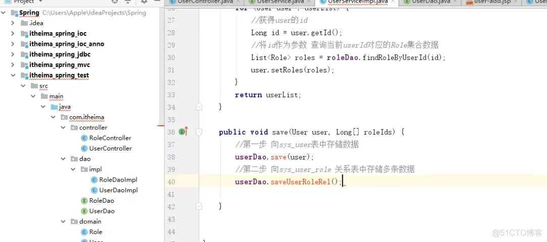This screenshot has width=547, height=242.
Task: Click 'userDao.save(user);' on line 38
Action: click(x=275, y=157)
